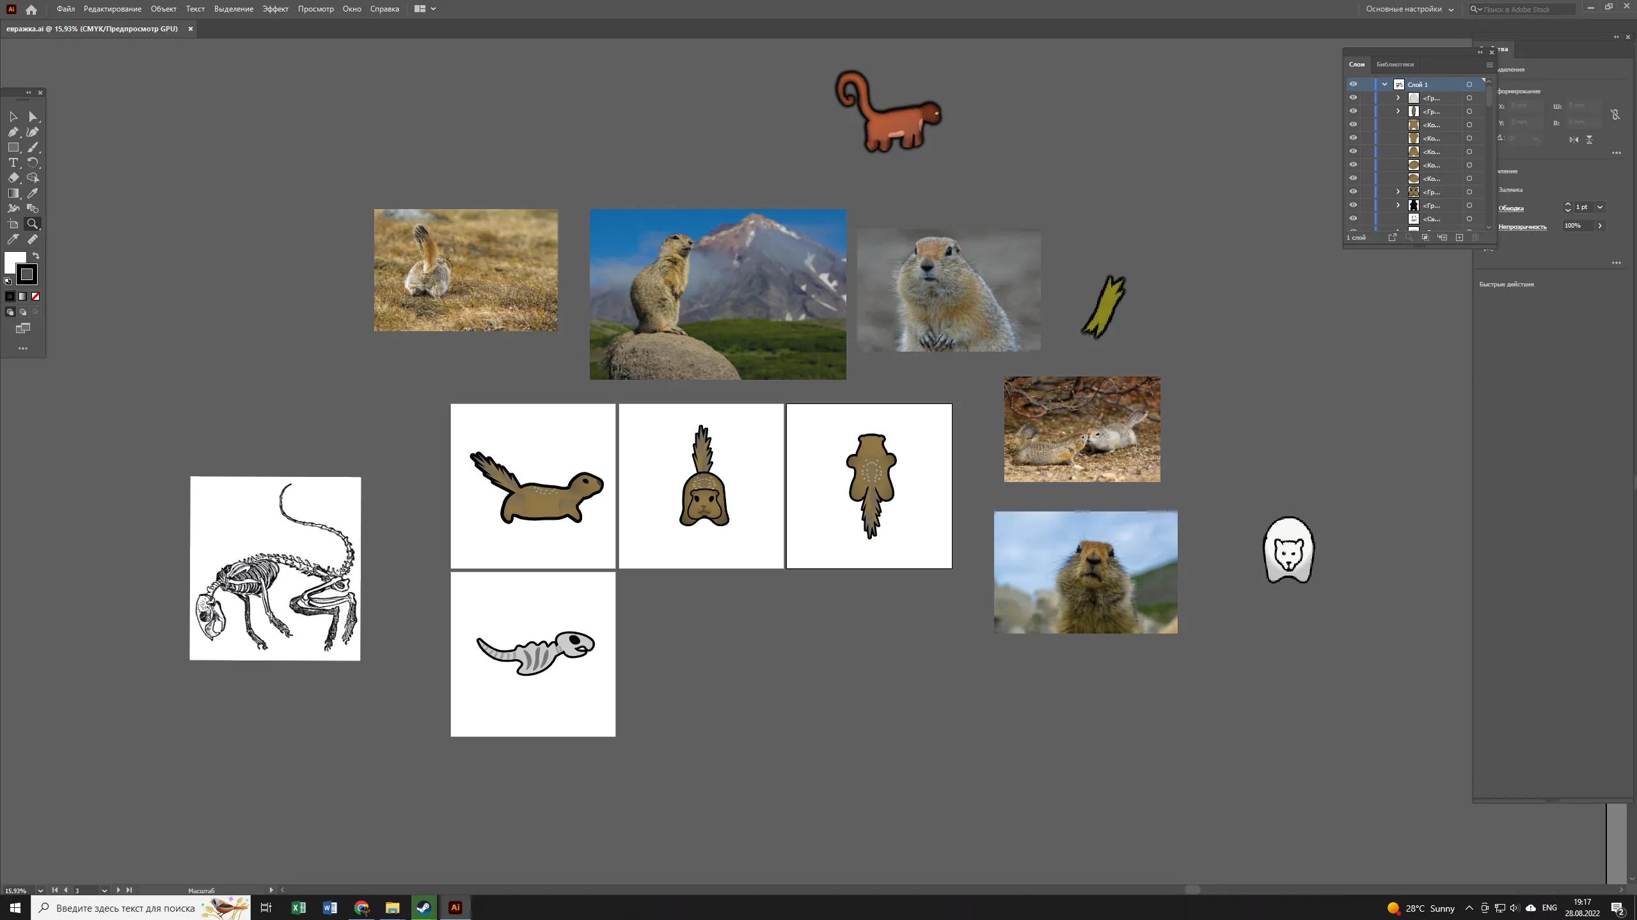Screen dimensions: 1637x920
Task: Open stroke weight dropdown next to 1 pt
Action: (1600, 207)
